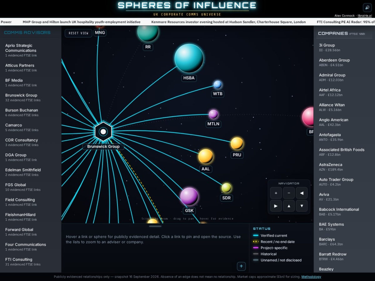Viewport: 375px width, 281px height.
Task: Zoom out with navigator minus button
Action: 289,193
